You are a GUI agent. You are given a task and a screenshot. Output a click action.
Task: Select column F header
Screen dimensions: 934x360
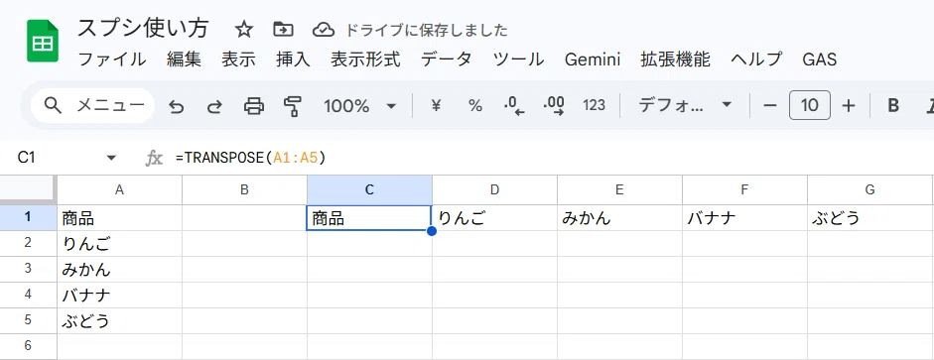pyautogui.click(x=744, y=189)
